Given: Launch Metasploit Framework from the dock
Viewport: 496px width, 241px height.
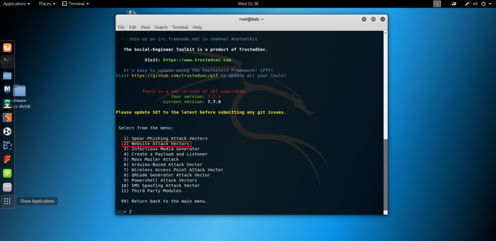Looking at the screenshot, I should [x=7, y=89].
